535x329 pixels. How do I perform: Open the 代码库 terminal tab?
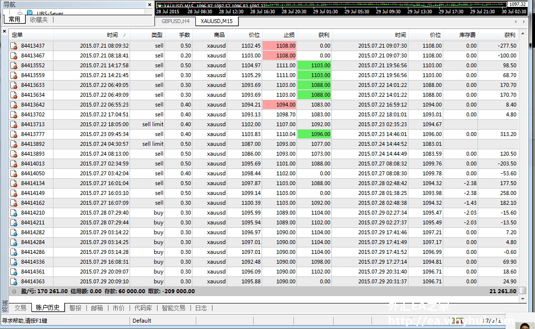click(143, 308)
